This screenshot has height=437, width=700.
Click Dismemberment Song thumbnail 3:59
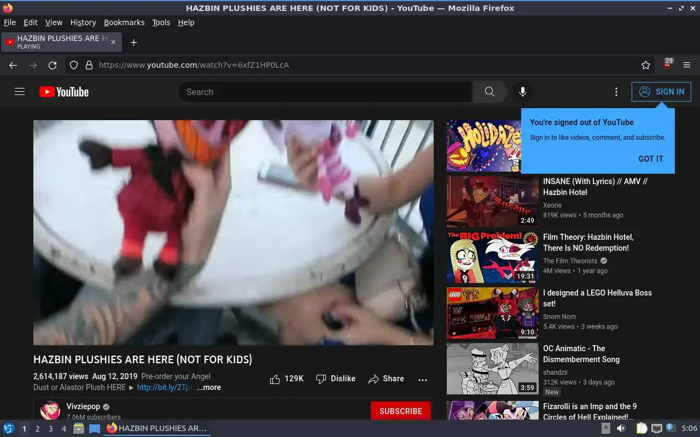493,369
